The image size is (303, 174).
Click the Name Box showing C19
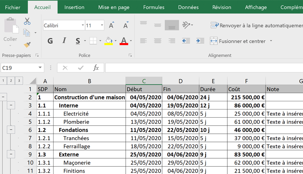19,68
